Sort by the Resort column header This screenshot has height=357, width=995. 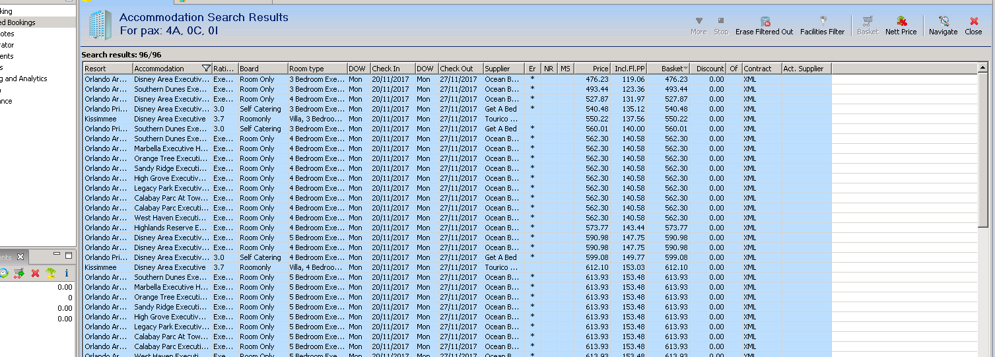108,69
